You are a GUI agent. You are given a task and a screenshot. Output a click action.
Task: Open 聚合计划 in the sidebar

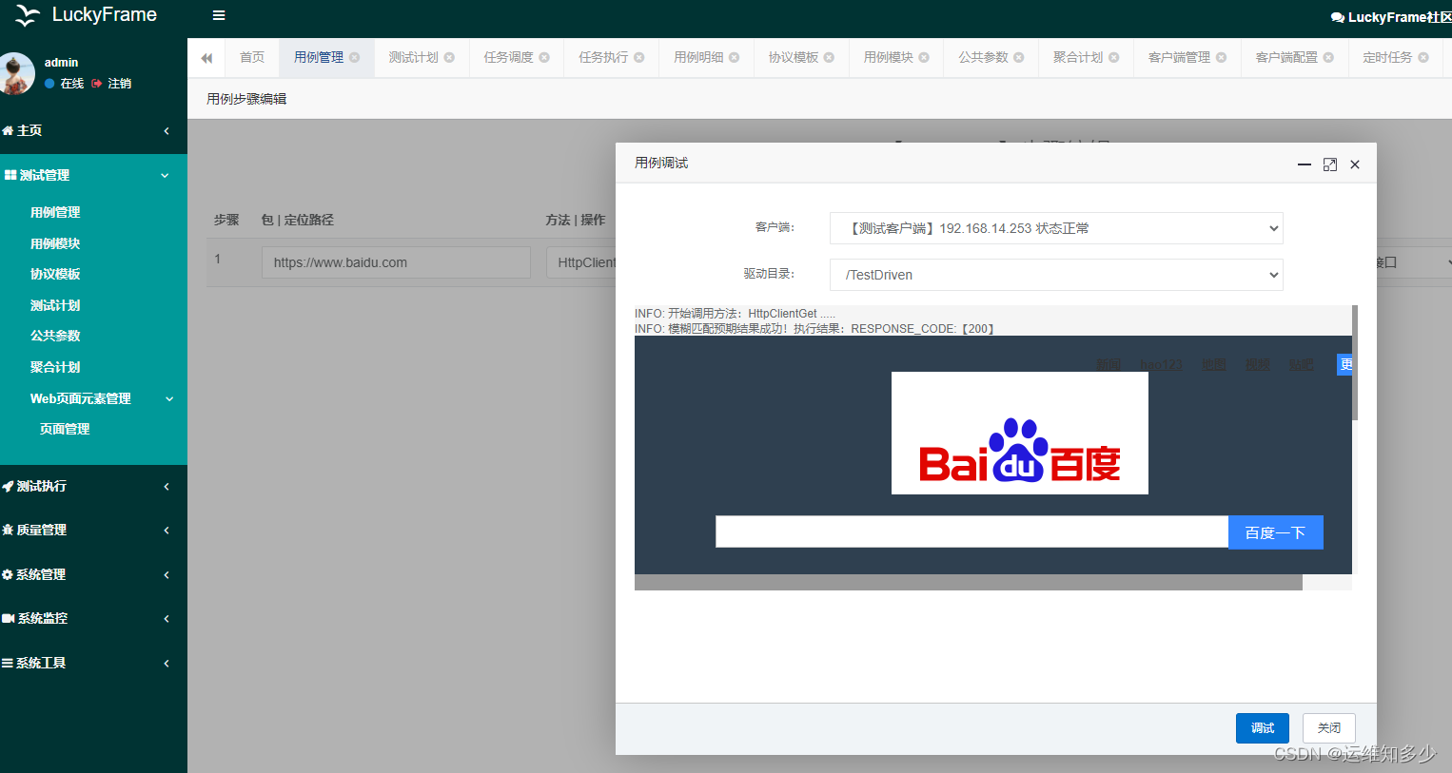[55, 367]
